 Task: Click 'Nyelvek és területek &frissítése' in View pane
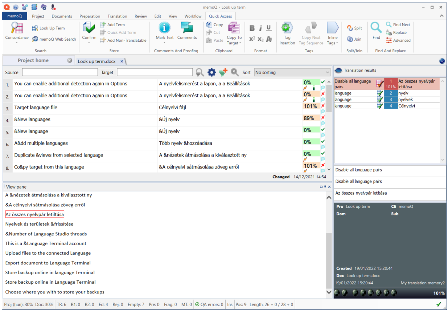(39, 224)
